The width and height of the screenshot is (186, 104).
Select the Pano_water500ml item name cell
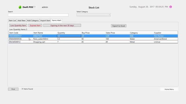coord(45,39)
